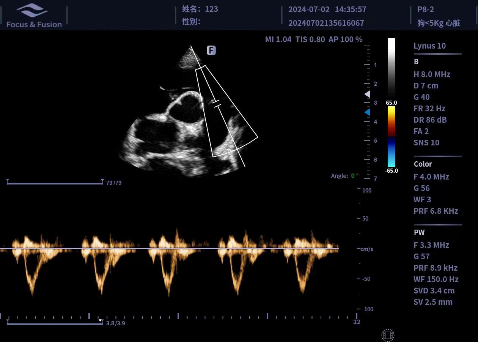
Task: Click the blue triangle marker on depth scale
Action: (x=367, y=112)
